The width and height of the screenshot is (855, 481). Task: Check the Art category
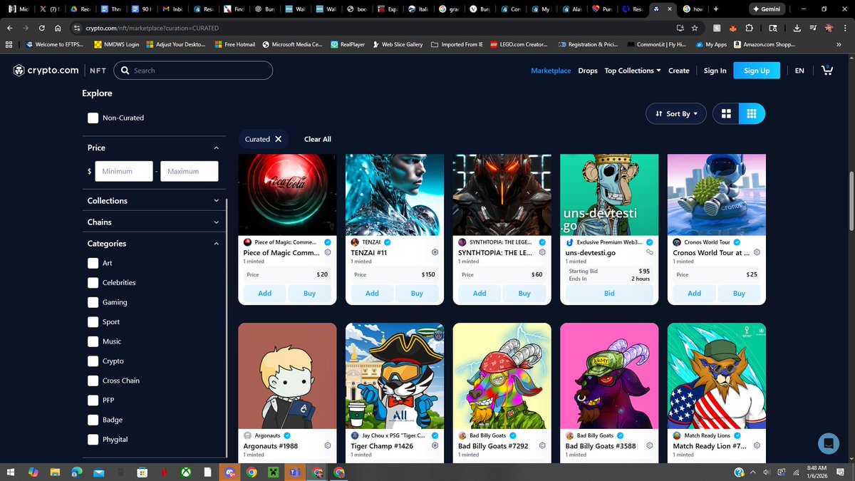tap(93, 263)
